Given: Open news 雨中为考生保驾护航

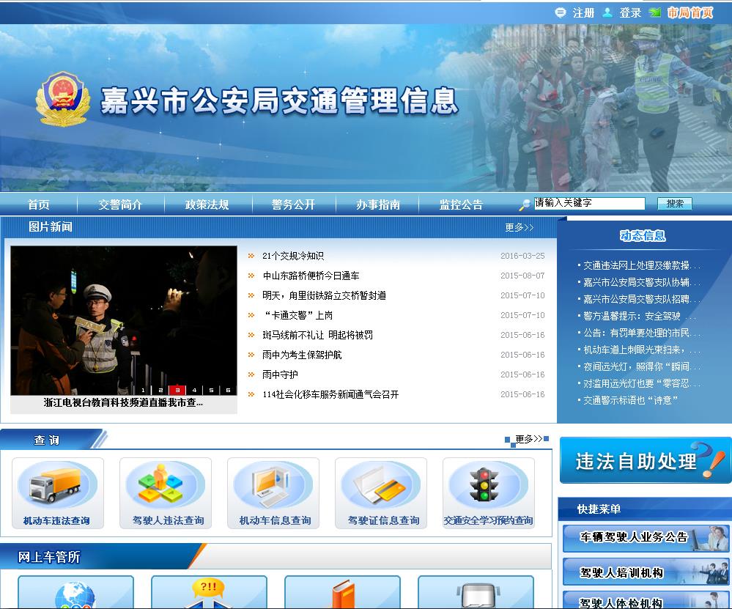Looking at the screenshot, I should pos(302,355).
